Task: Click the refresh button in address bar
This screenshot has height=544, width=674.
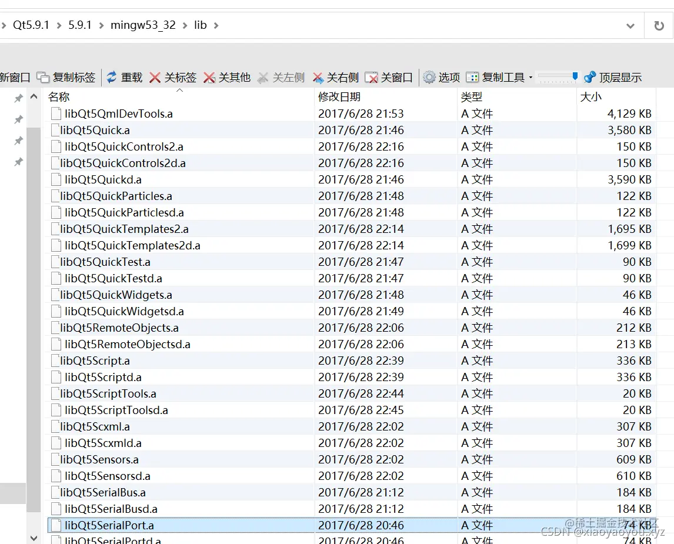Action: [659, 26]
